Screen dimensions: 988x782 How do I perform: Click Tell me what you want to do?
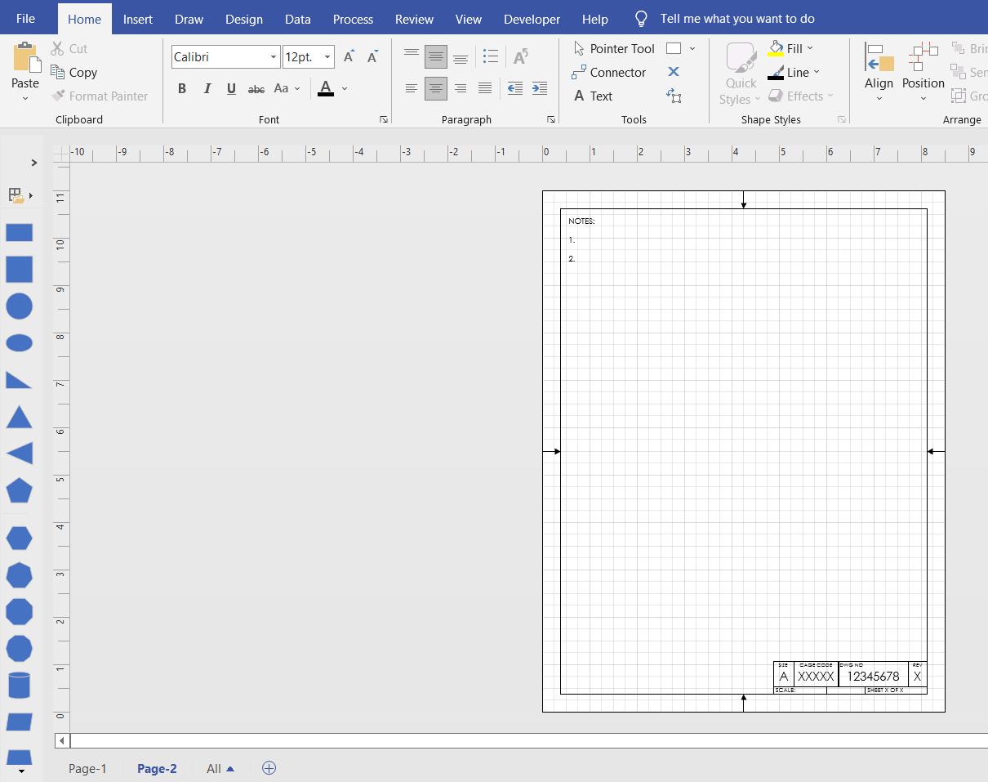737,18
